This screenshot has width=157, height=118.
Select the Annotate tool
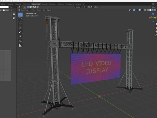pos(20,41)
